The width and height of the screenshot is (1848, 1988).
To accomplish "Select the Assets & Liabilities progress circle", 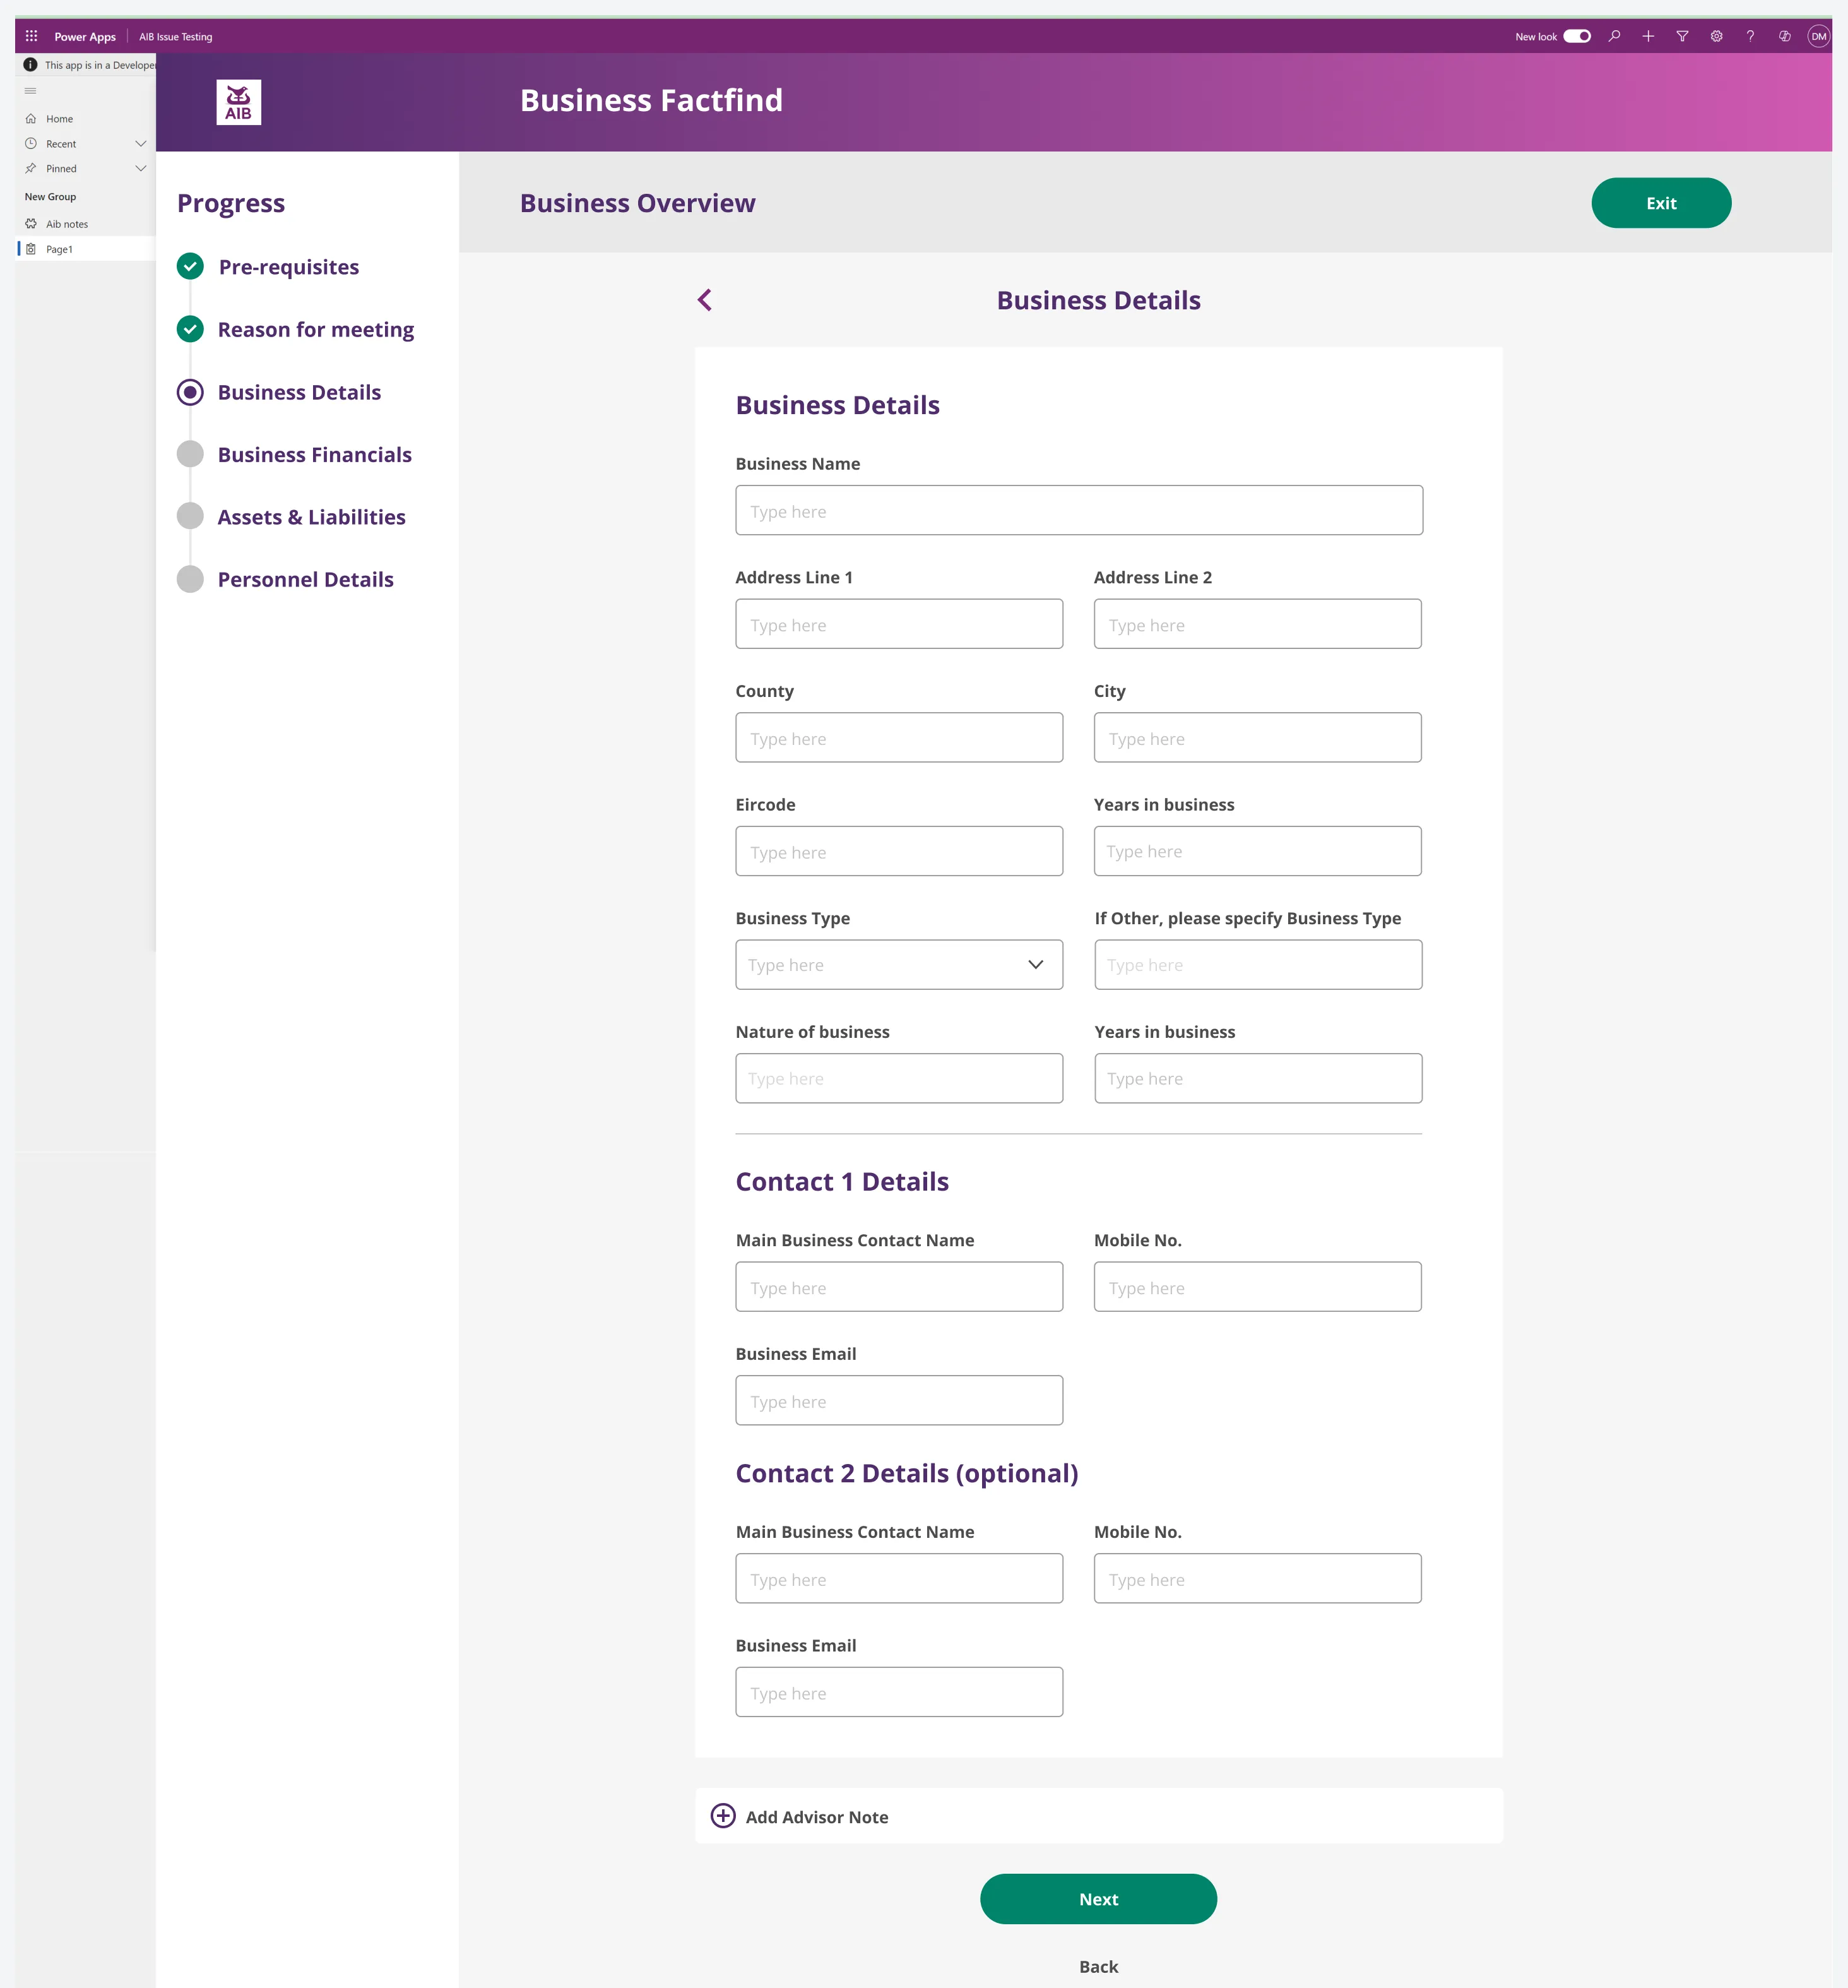I will 190,516.
